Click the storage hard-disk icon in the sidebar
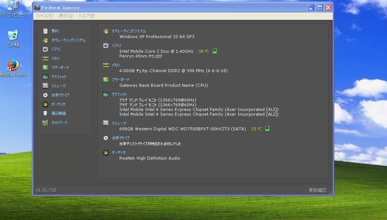Screen dimensions: 387x220 pos(45,86)
